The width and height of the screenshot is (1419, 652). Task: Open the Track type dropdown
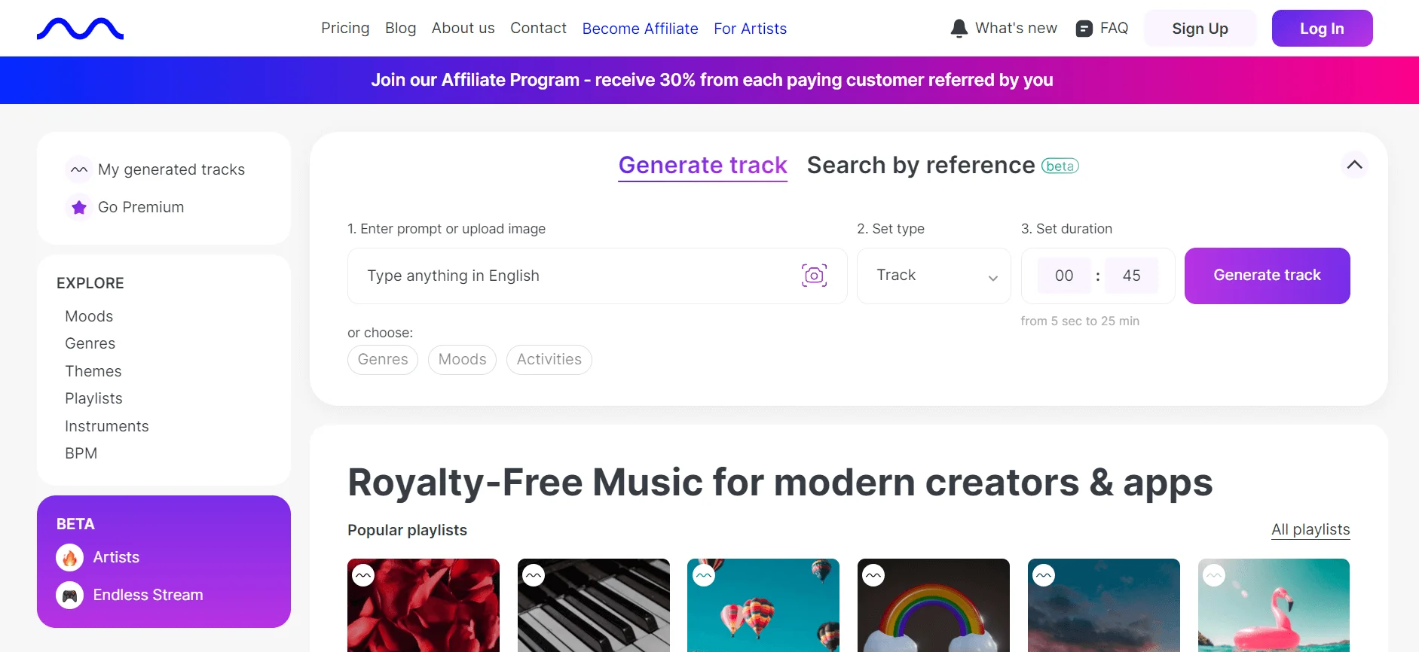pyautogui.click(x=933, y=276)
